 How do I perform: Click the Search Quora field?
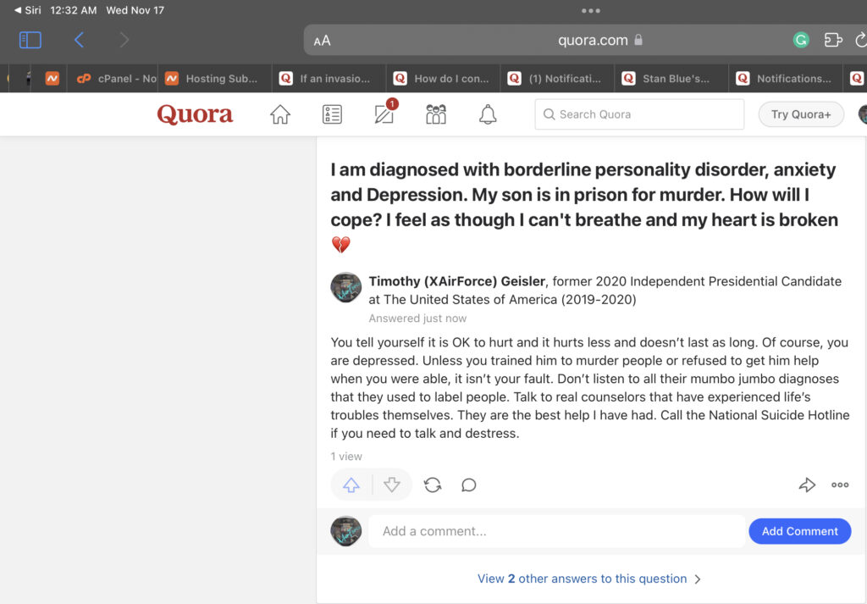tap(639, 114)
